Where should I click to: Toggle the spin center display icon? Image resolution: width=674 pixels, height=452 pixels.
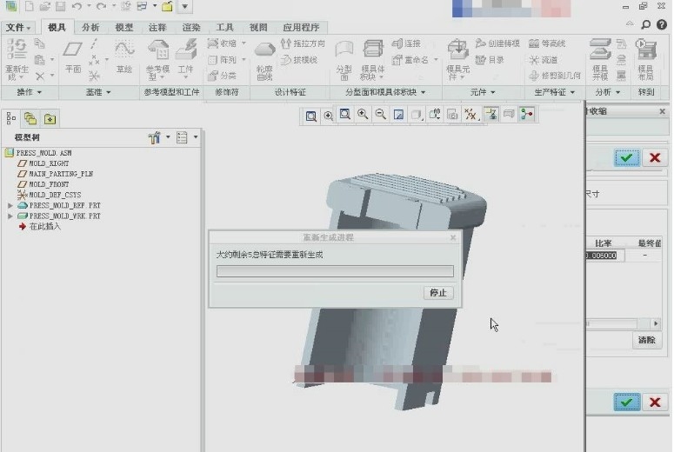pyautogui.click(x=526, y=114)
